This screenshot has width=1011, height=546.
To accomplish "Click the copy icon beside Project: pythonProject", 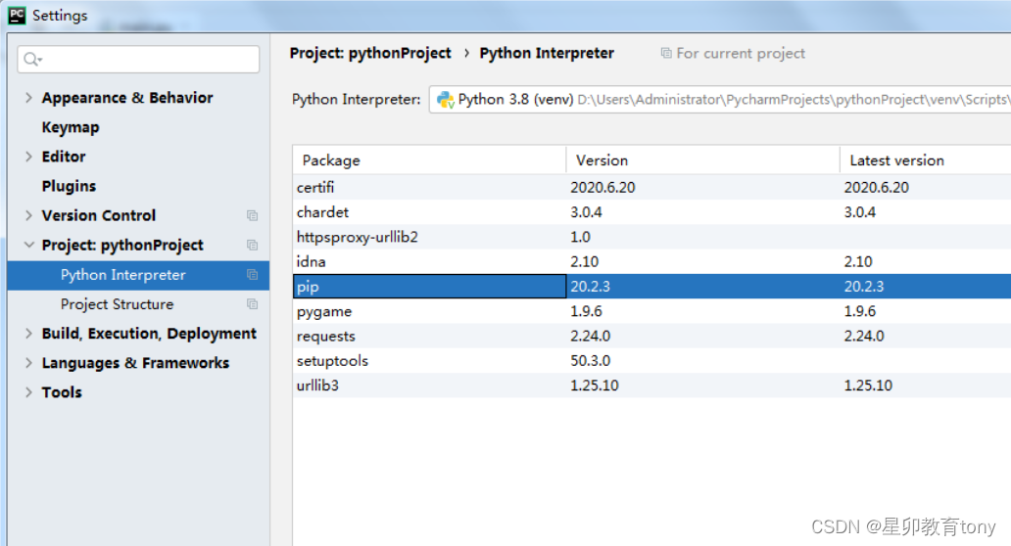I will (x=252, y=246).
